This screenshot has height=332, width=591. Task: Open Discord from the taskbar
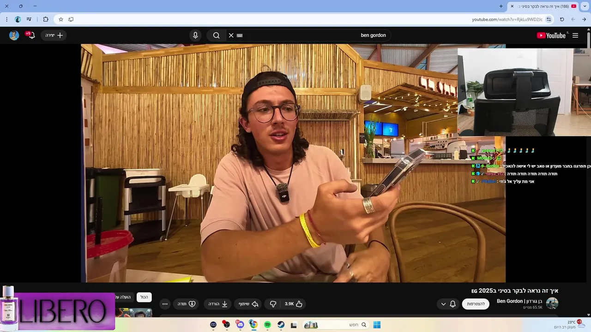pyautogui.click(x=240, y=325)
